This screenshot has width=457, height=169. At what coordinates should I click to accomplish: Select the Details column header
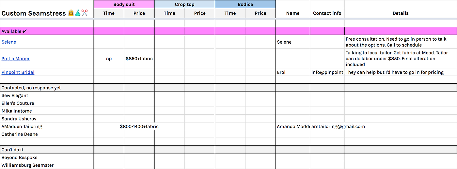(x=401, y=13)
